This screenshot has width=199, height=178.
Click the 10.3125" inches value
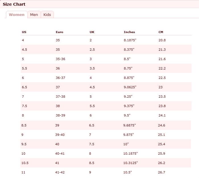[130, 163]
